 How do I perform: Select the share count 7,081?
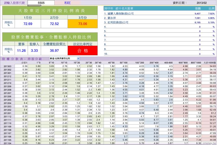(197, 18)
